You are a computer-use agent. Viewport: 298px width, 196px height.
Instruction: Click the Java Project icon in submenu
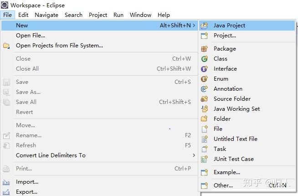pos(204,26)
